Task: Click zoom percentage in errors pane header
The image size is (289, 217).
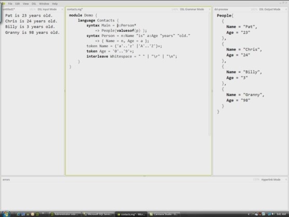Action: click(256, 180)
